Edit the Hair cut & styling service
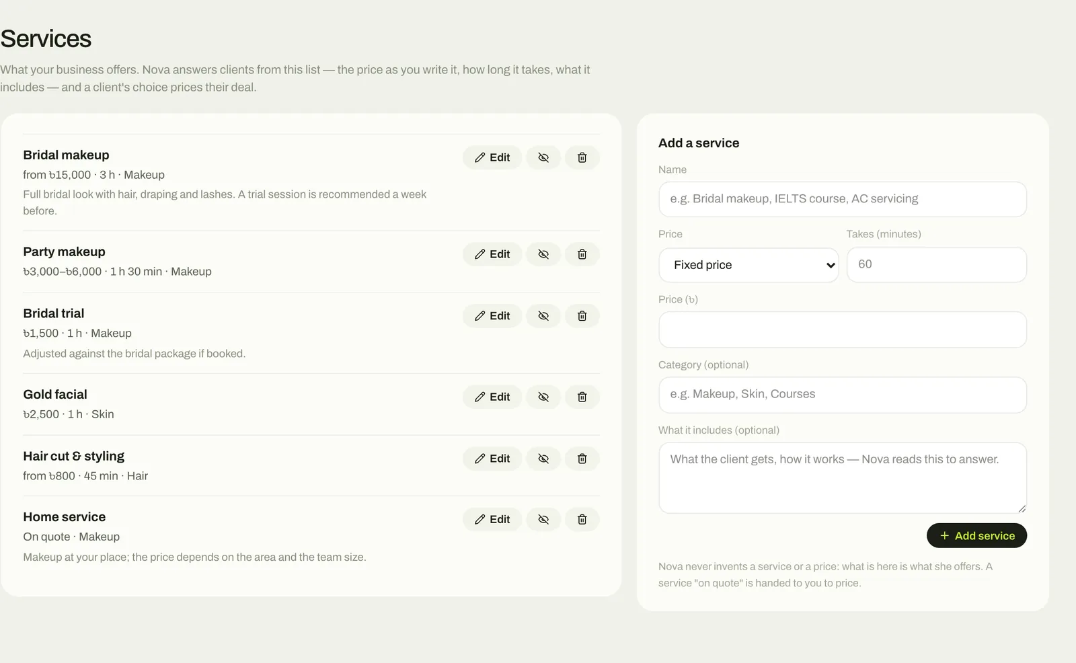Screen dimensions: 1076x663 tap(492, 459)
